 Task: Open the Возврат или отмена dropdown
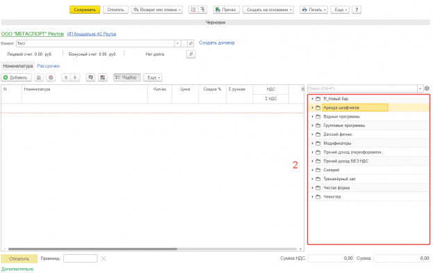tap(157, 10)
